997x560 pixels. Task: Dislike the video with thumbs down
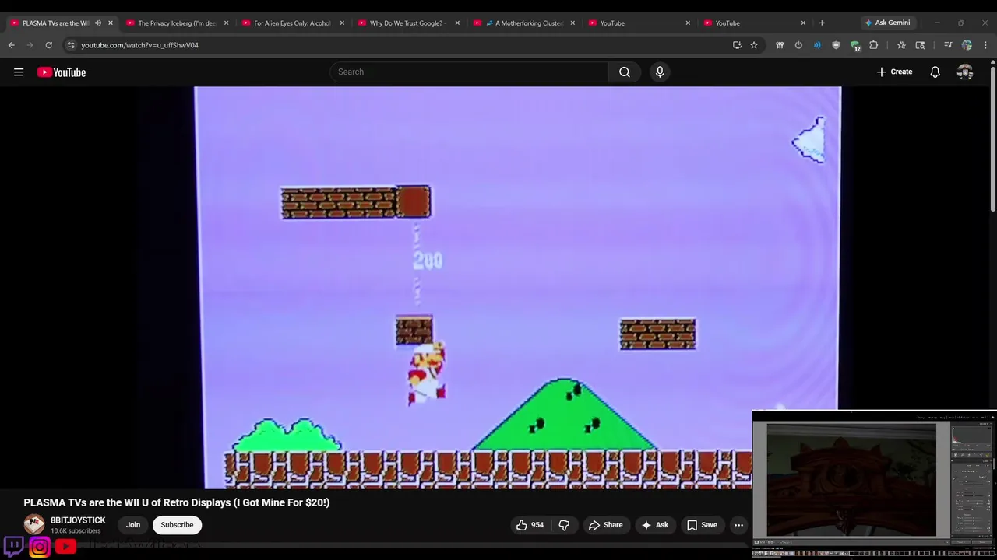pos(564,525)
